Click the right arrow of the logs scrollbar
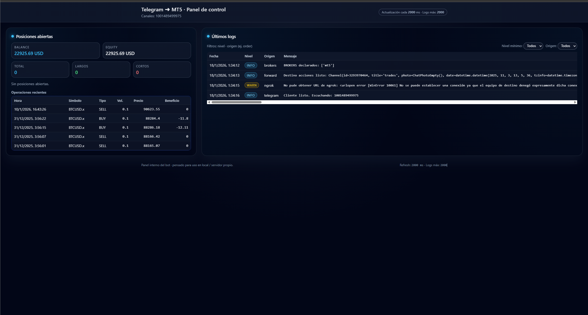588x315 pixels. coord(575,102)
